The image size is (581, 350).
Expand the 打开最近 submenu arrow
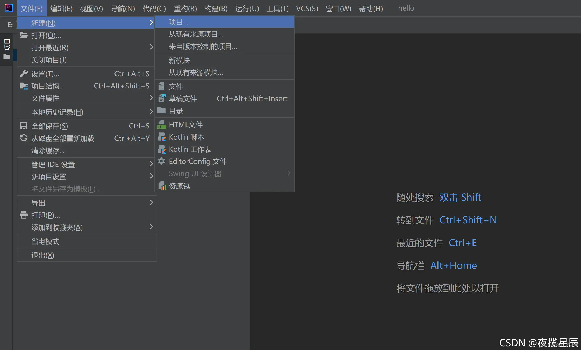[x=151, y=47]
